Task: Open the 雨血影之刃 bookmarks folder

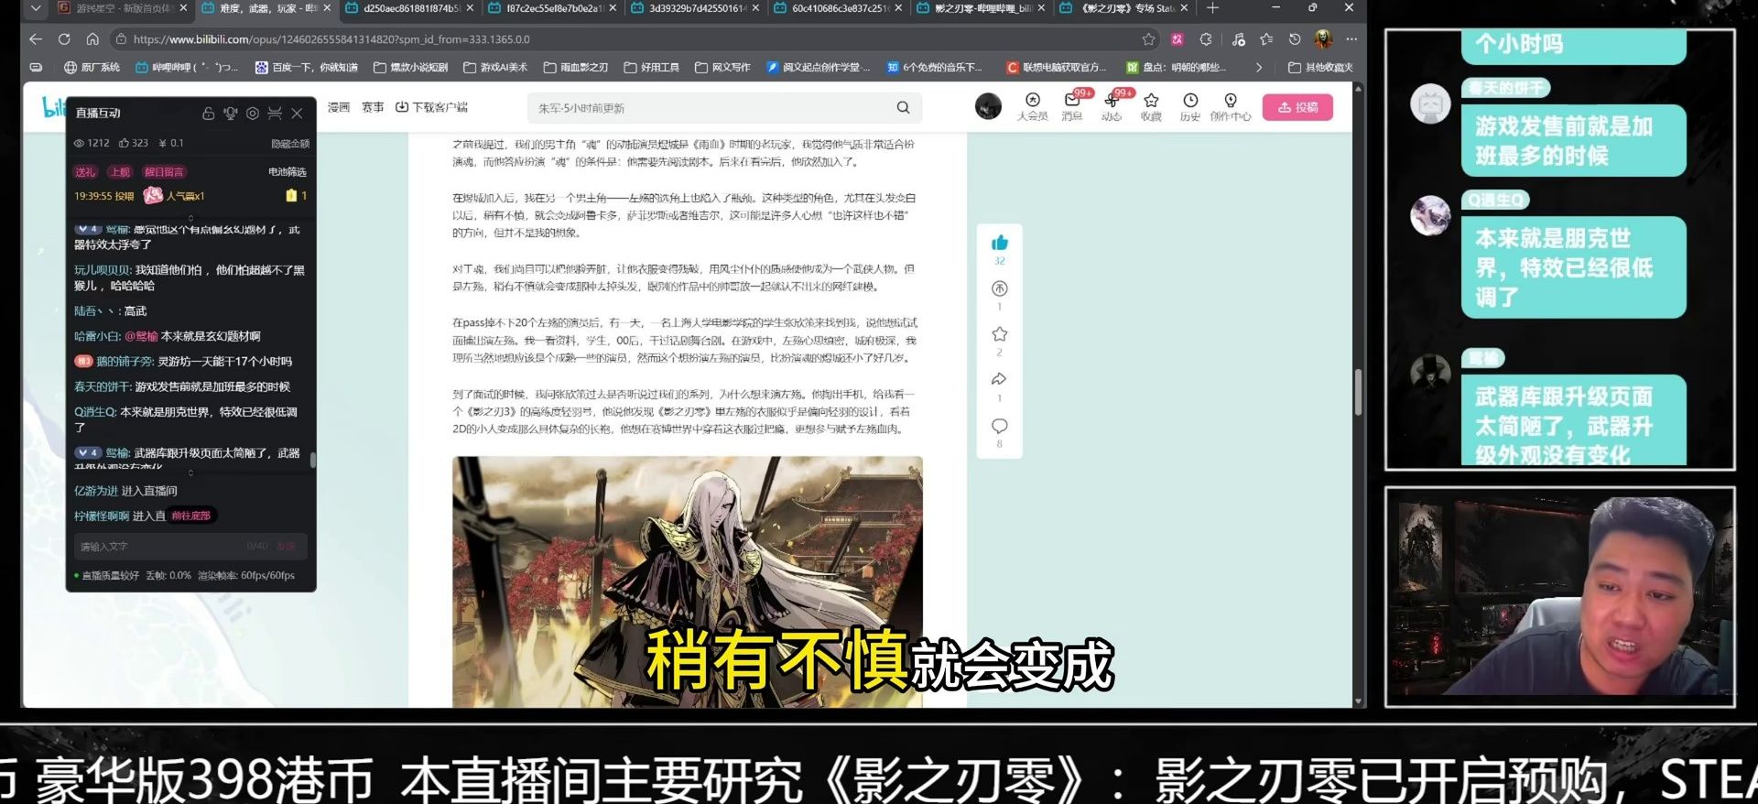Action: tap(576, 67)
